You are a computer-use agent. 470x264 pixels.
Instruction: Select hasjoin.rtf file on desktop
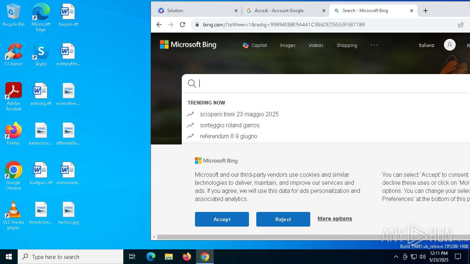click(68, 15)
